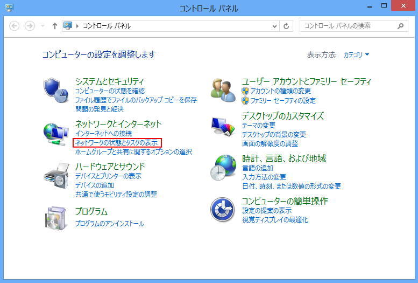Open 問題の発見と解決 link
The image size is (418, 283).
pos(100,109)
